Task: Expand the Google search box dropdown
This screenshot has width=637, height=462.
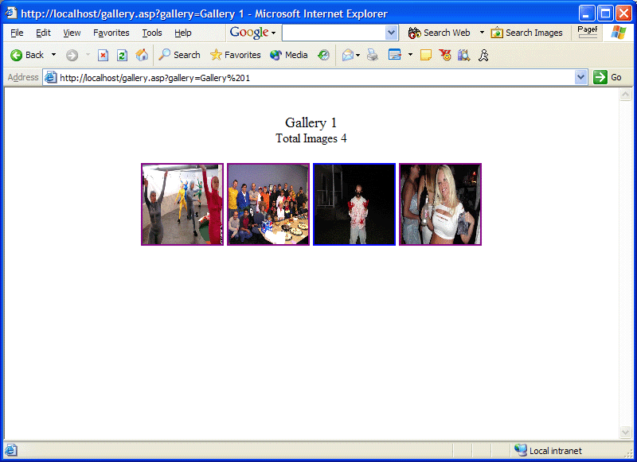Action: [391, 33]
